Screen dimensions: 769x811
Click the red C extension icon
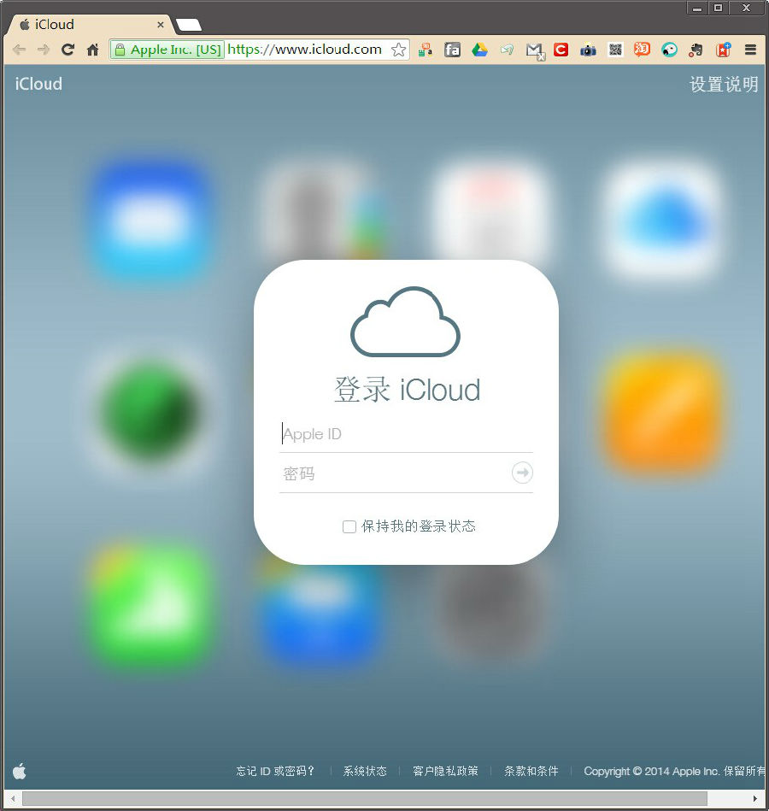[561, 50]
